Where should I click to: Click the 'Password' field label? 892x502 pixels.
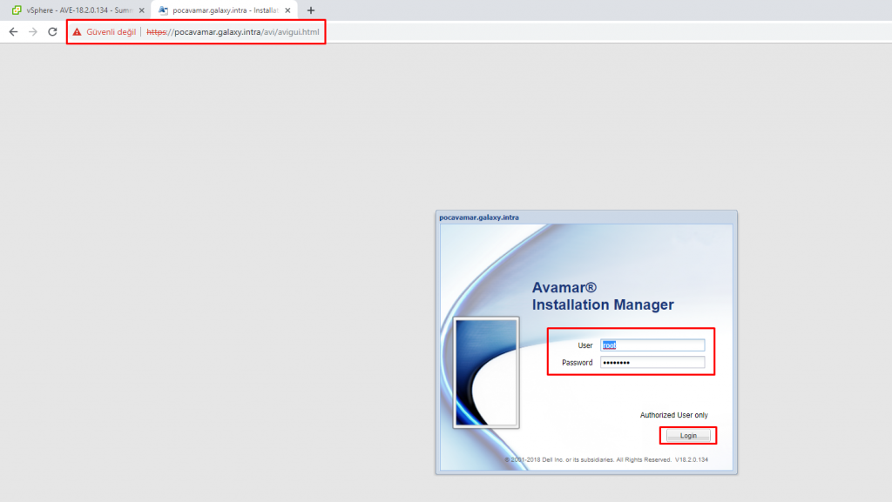tap(577, 362)
